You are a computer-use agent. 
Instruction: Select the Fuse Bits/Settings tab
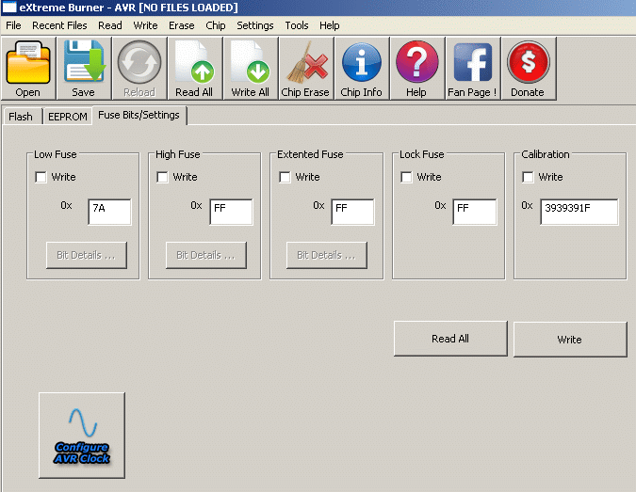[x=139, y=116]
